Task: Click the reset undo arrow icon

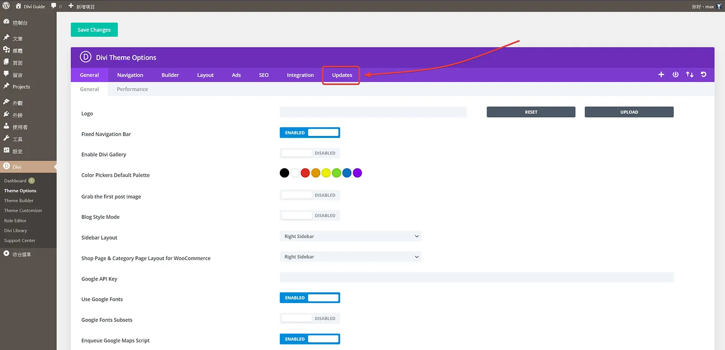Action: (704, 75)
